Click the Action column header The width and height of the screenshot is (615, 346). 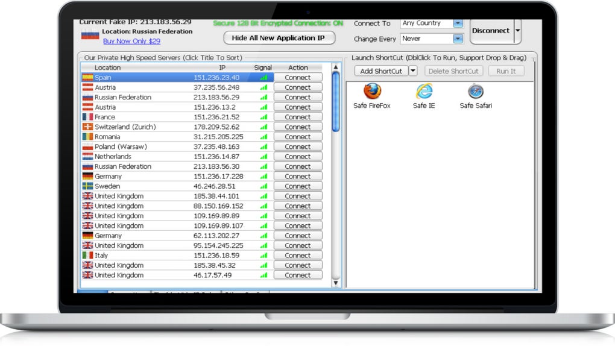click(x=298, y=68)
